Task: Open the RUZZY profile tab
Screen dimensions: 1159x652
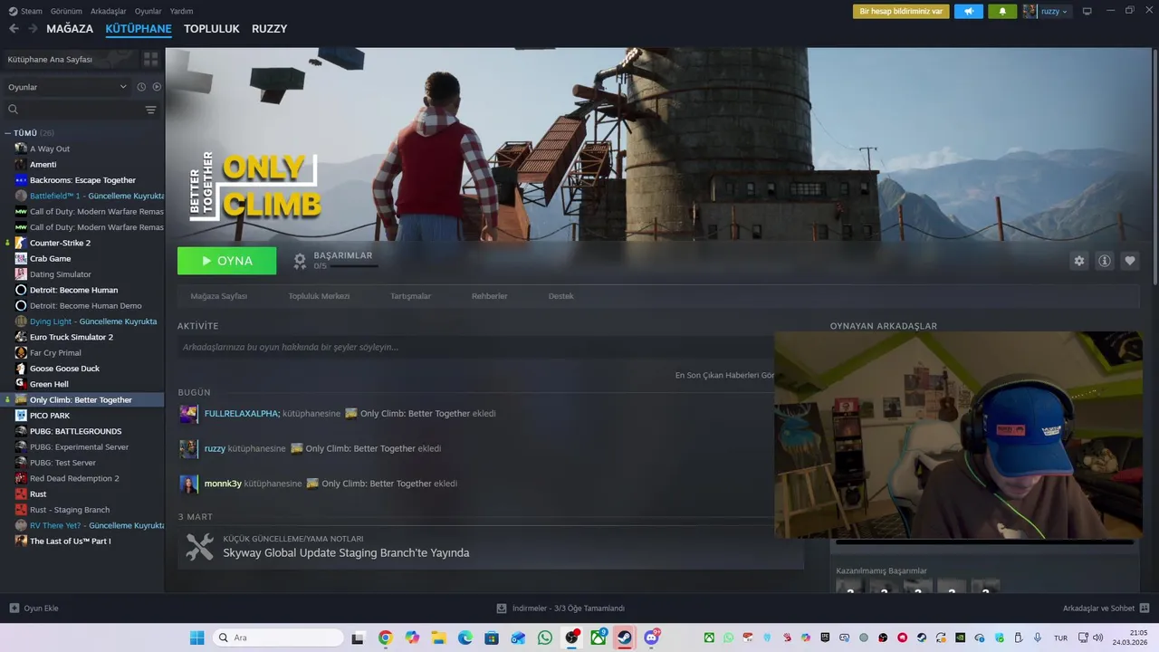Action: [270, 29]
